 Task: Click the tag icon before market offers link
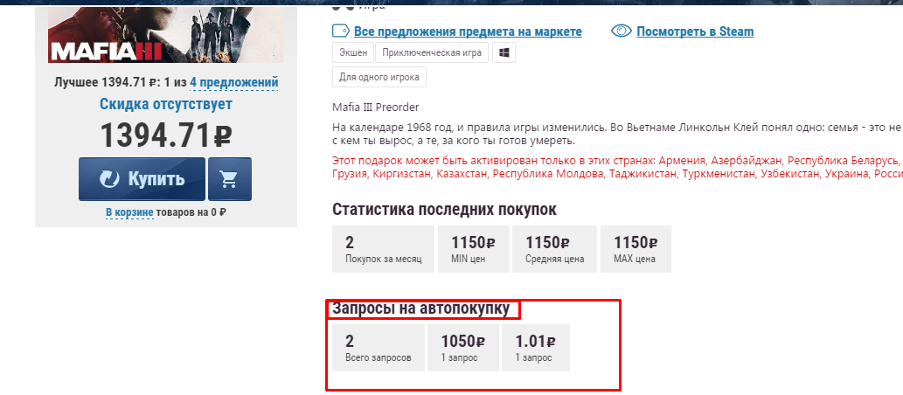coord(341,31)
